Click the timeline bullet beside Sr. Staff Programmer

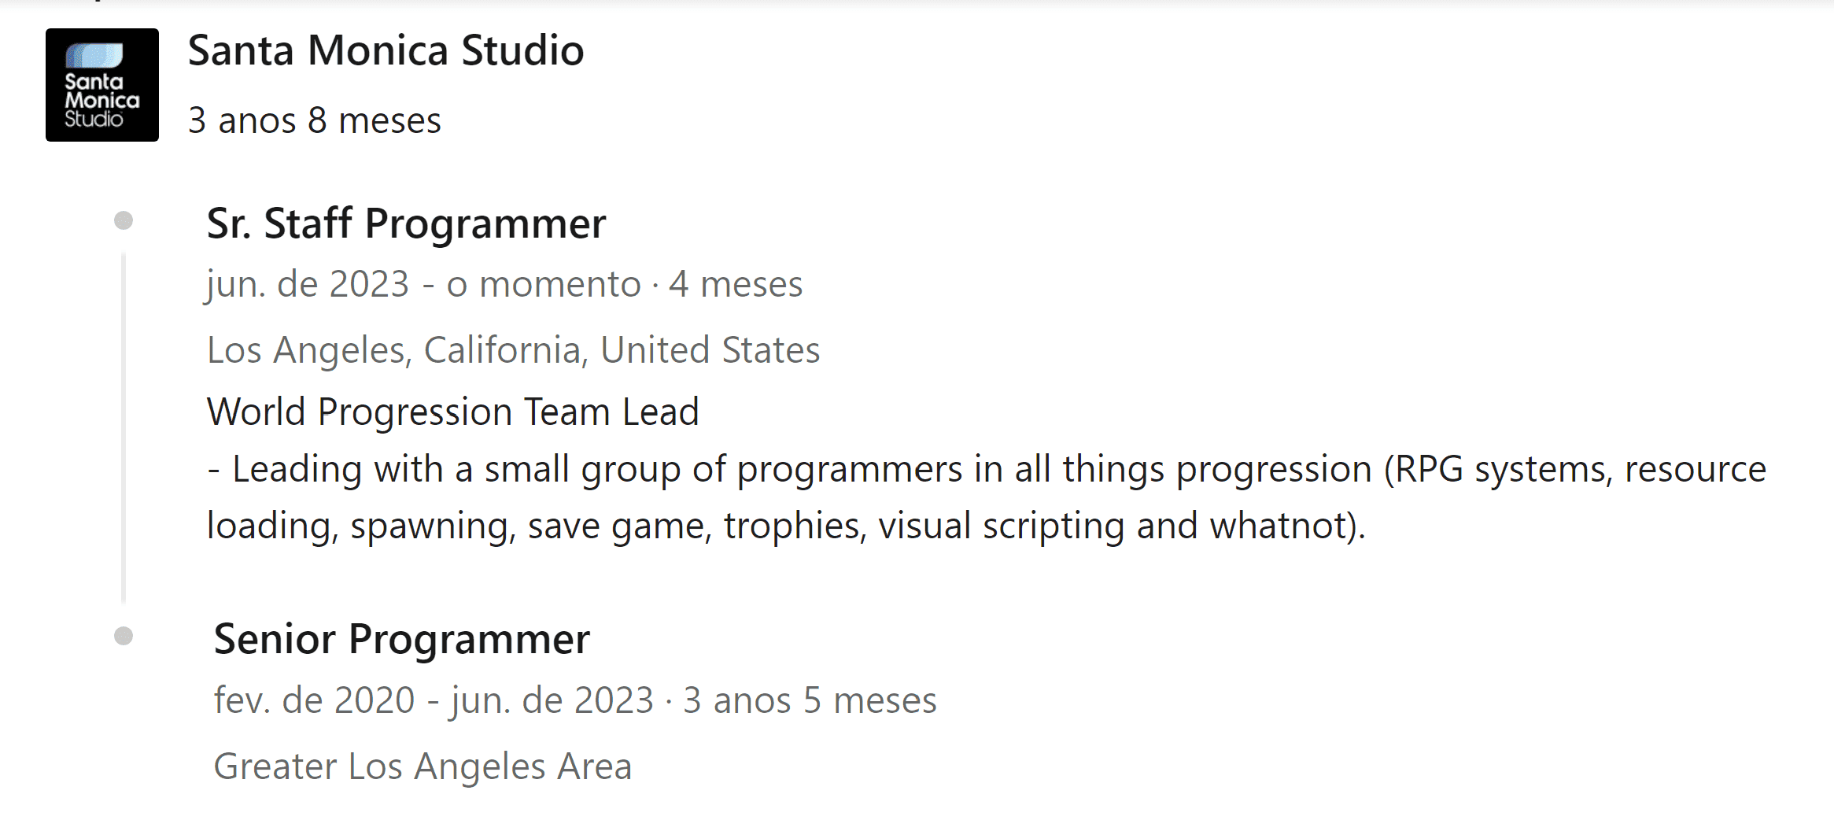(x=124, y=220)
